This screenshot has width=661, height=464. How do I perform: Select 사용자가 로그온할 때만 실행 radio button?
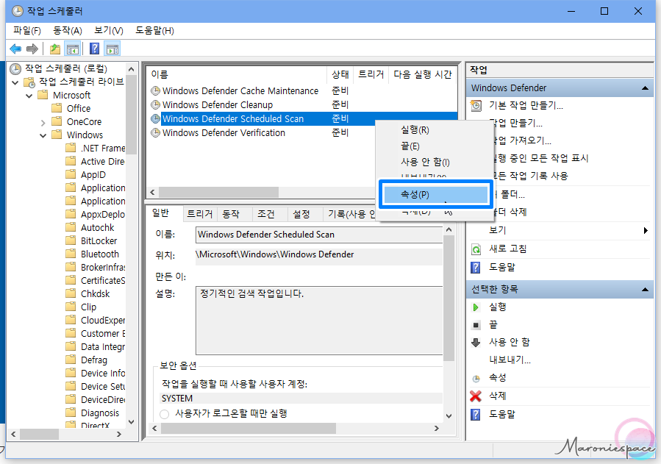click(x=165, y=414)
